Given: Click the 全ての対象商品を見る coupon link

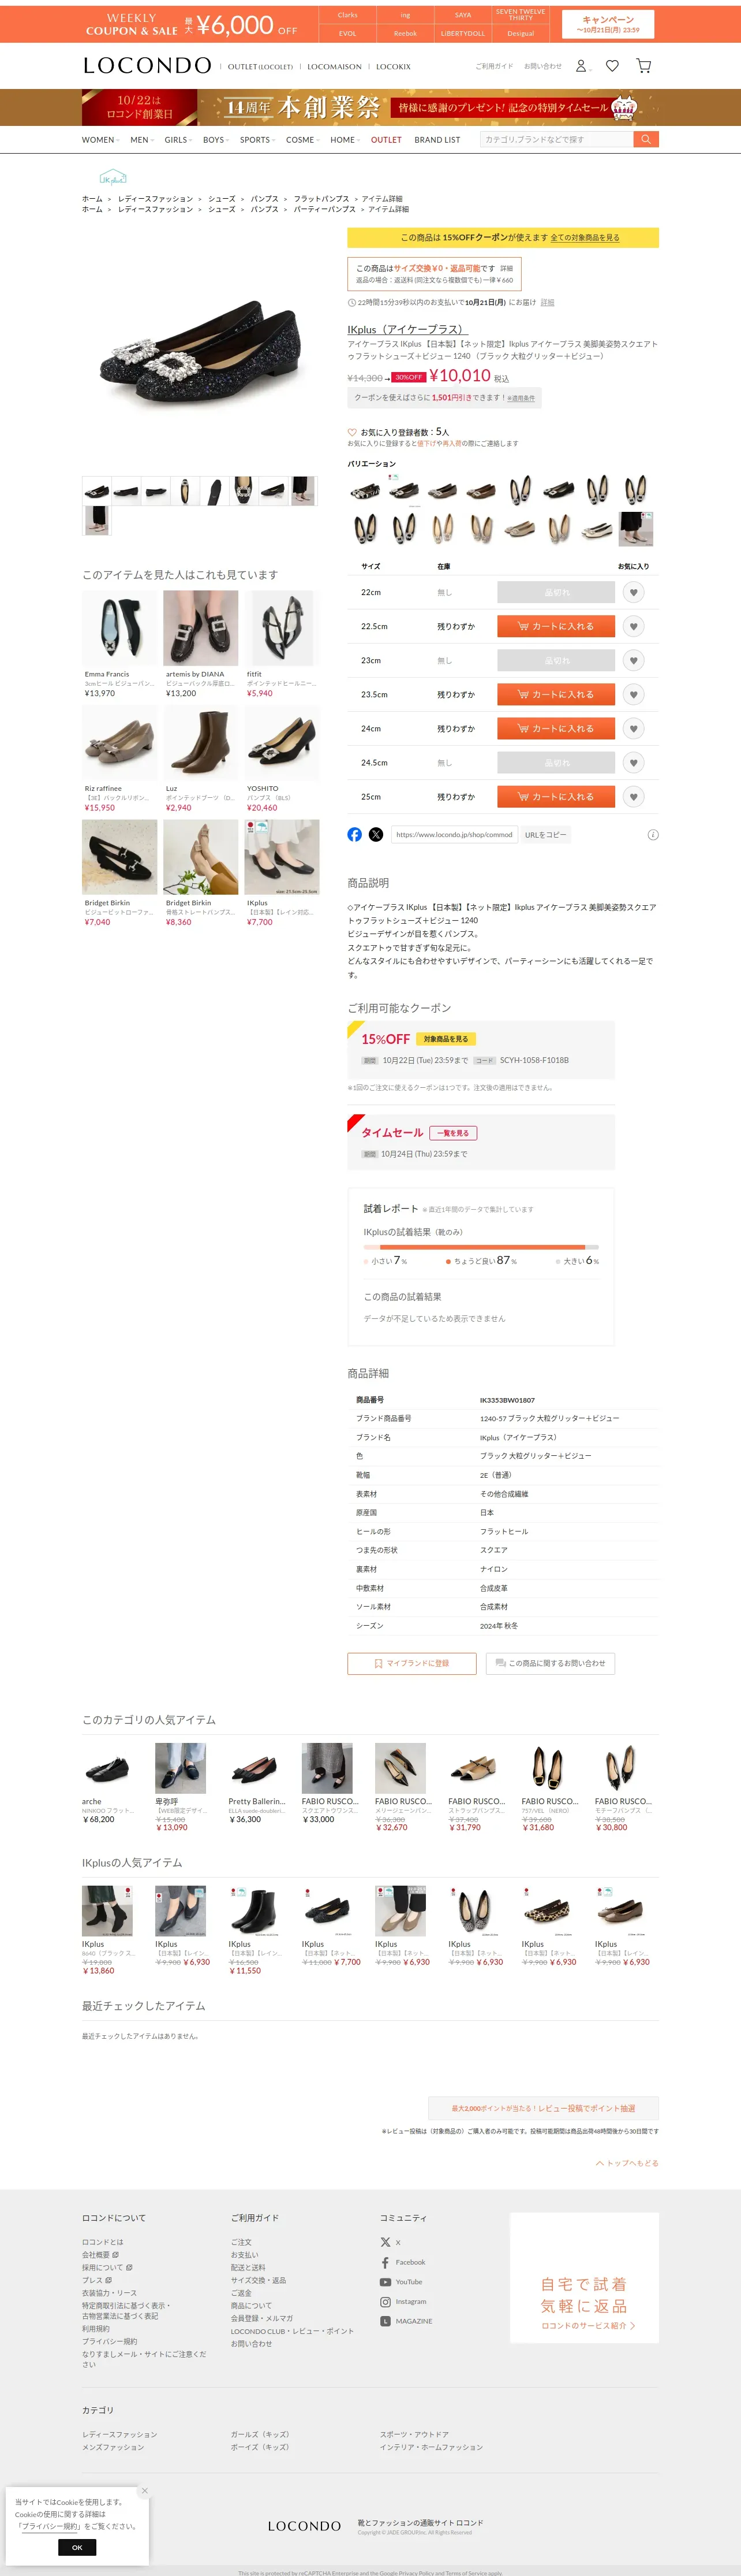Looking at the screenshot, I should (585, 238).
